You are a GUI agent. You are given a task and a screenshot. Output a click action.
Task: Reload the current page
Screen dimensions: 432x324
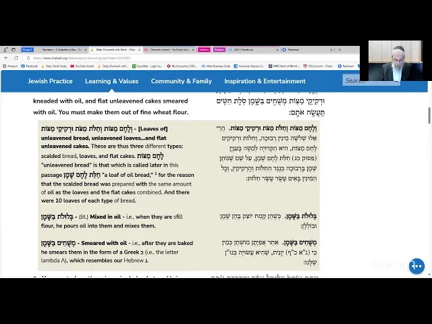(16, 58)
